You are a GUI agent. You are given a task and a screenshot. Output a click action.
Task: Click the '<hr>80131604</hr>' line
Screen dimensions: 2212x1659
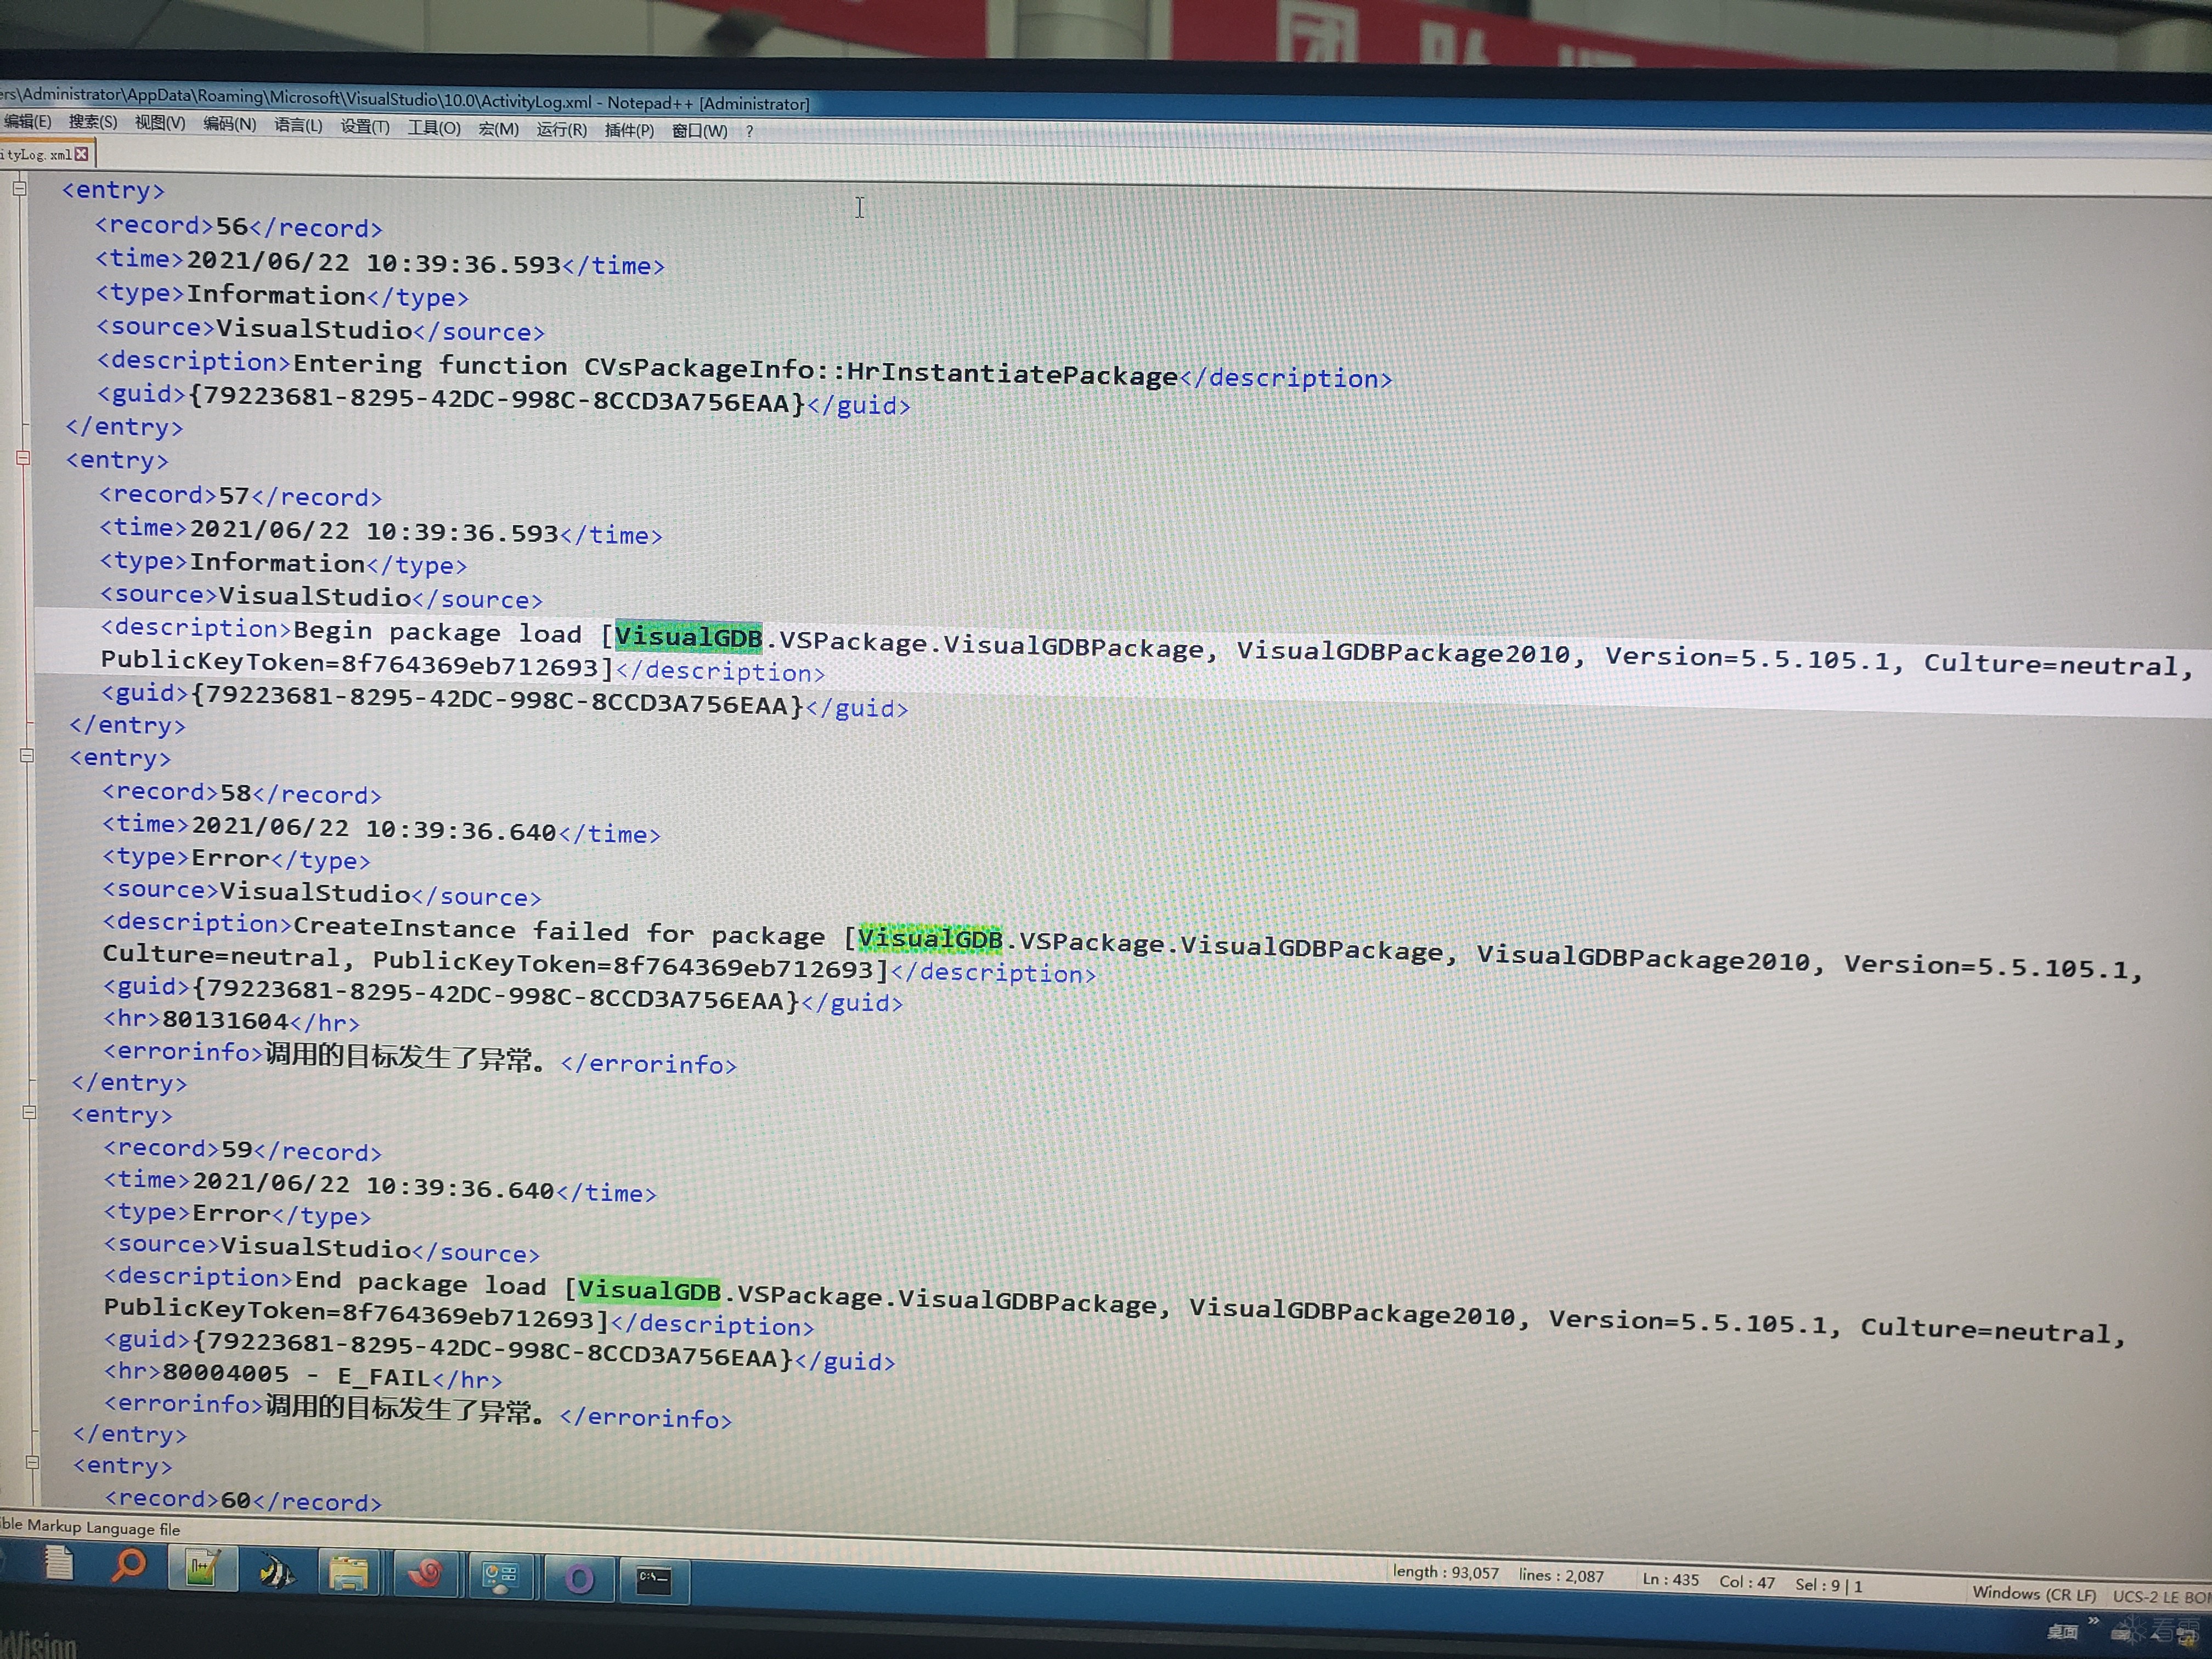(x=232, y=1021)
